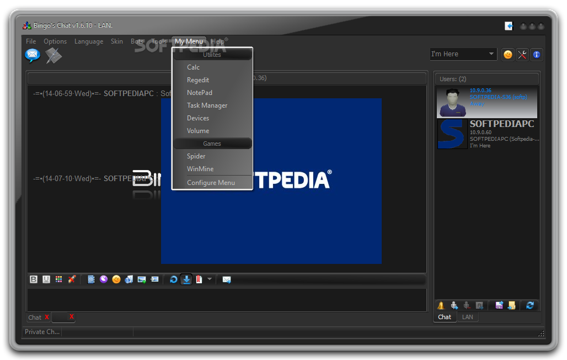Click the send message envelope icon
The height and width of the screenshot is (360, 567).
tap(227, 279)
